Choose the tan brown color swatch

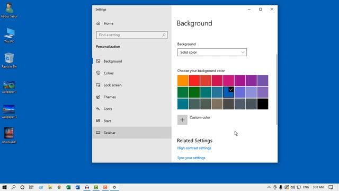(x=217, y=104)
